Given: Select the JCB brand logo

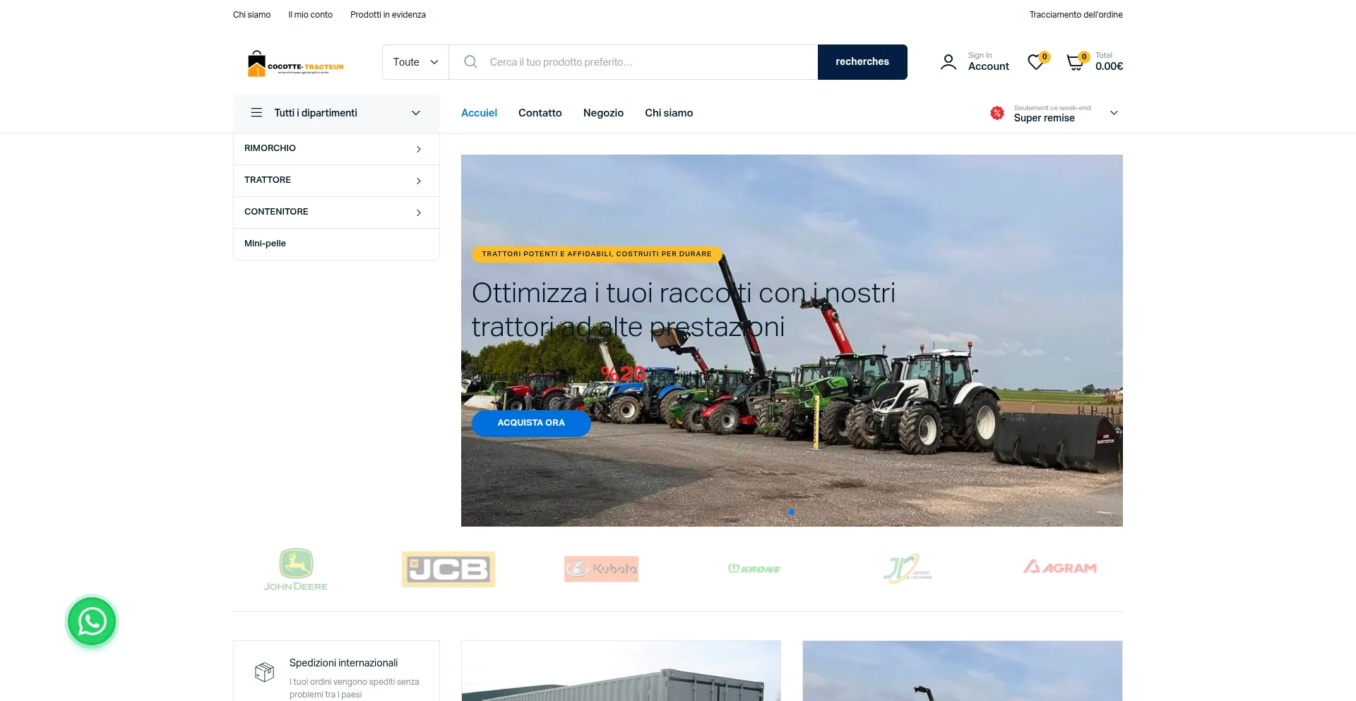Looking at the screenshot, I should tap(448, 569).
